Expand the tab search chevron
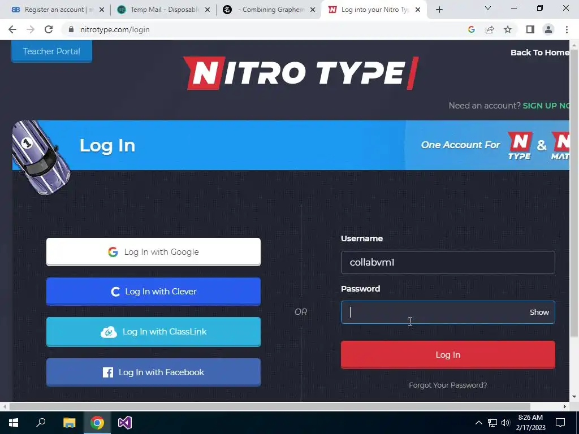This screenshot has width=579, height=434. tap(488, 8)
